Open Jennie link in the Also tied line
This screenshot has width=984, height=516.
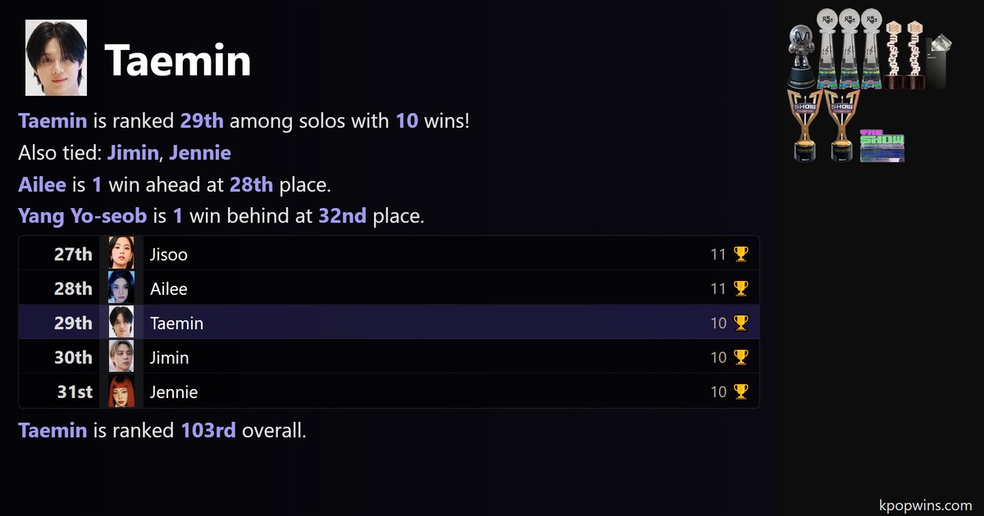pyautogui.click(x=200, y=153)
